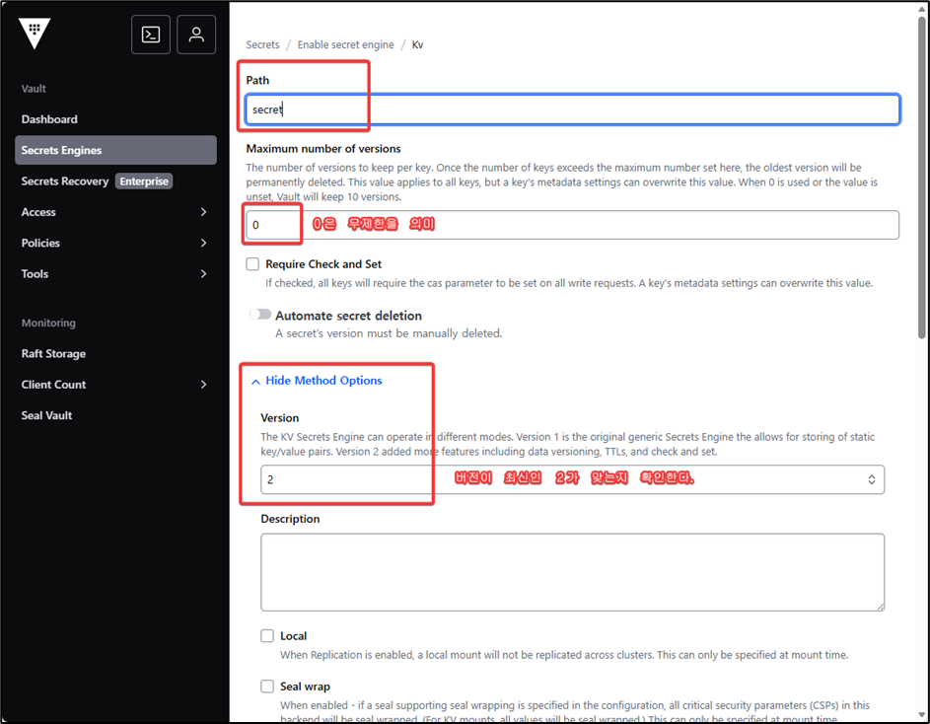Screen dimensions: 930x724
Task: Click the Access sidebar label
Action: click(x=38, y=212)
